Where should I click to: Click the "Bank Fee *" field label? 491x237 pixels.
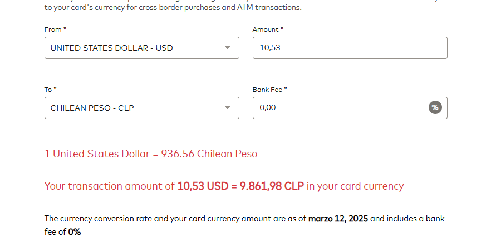point(269,90)
